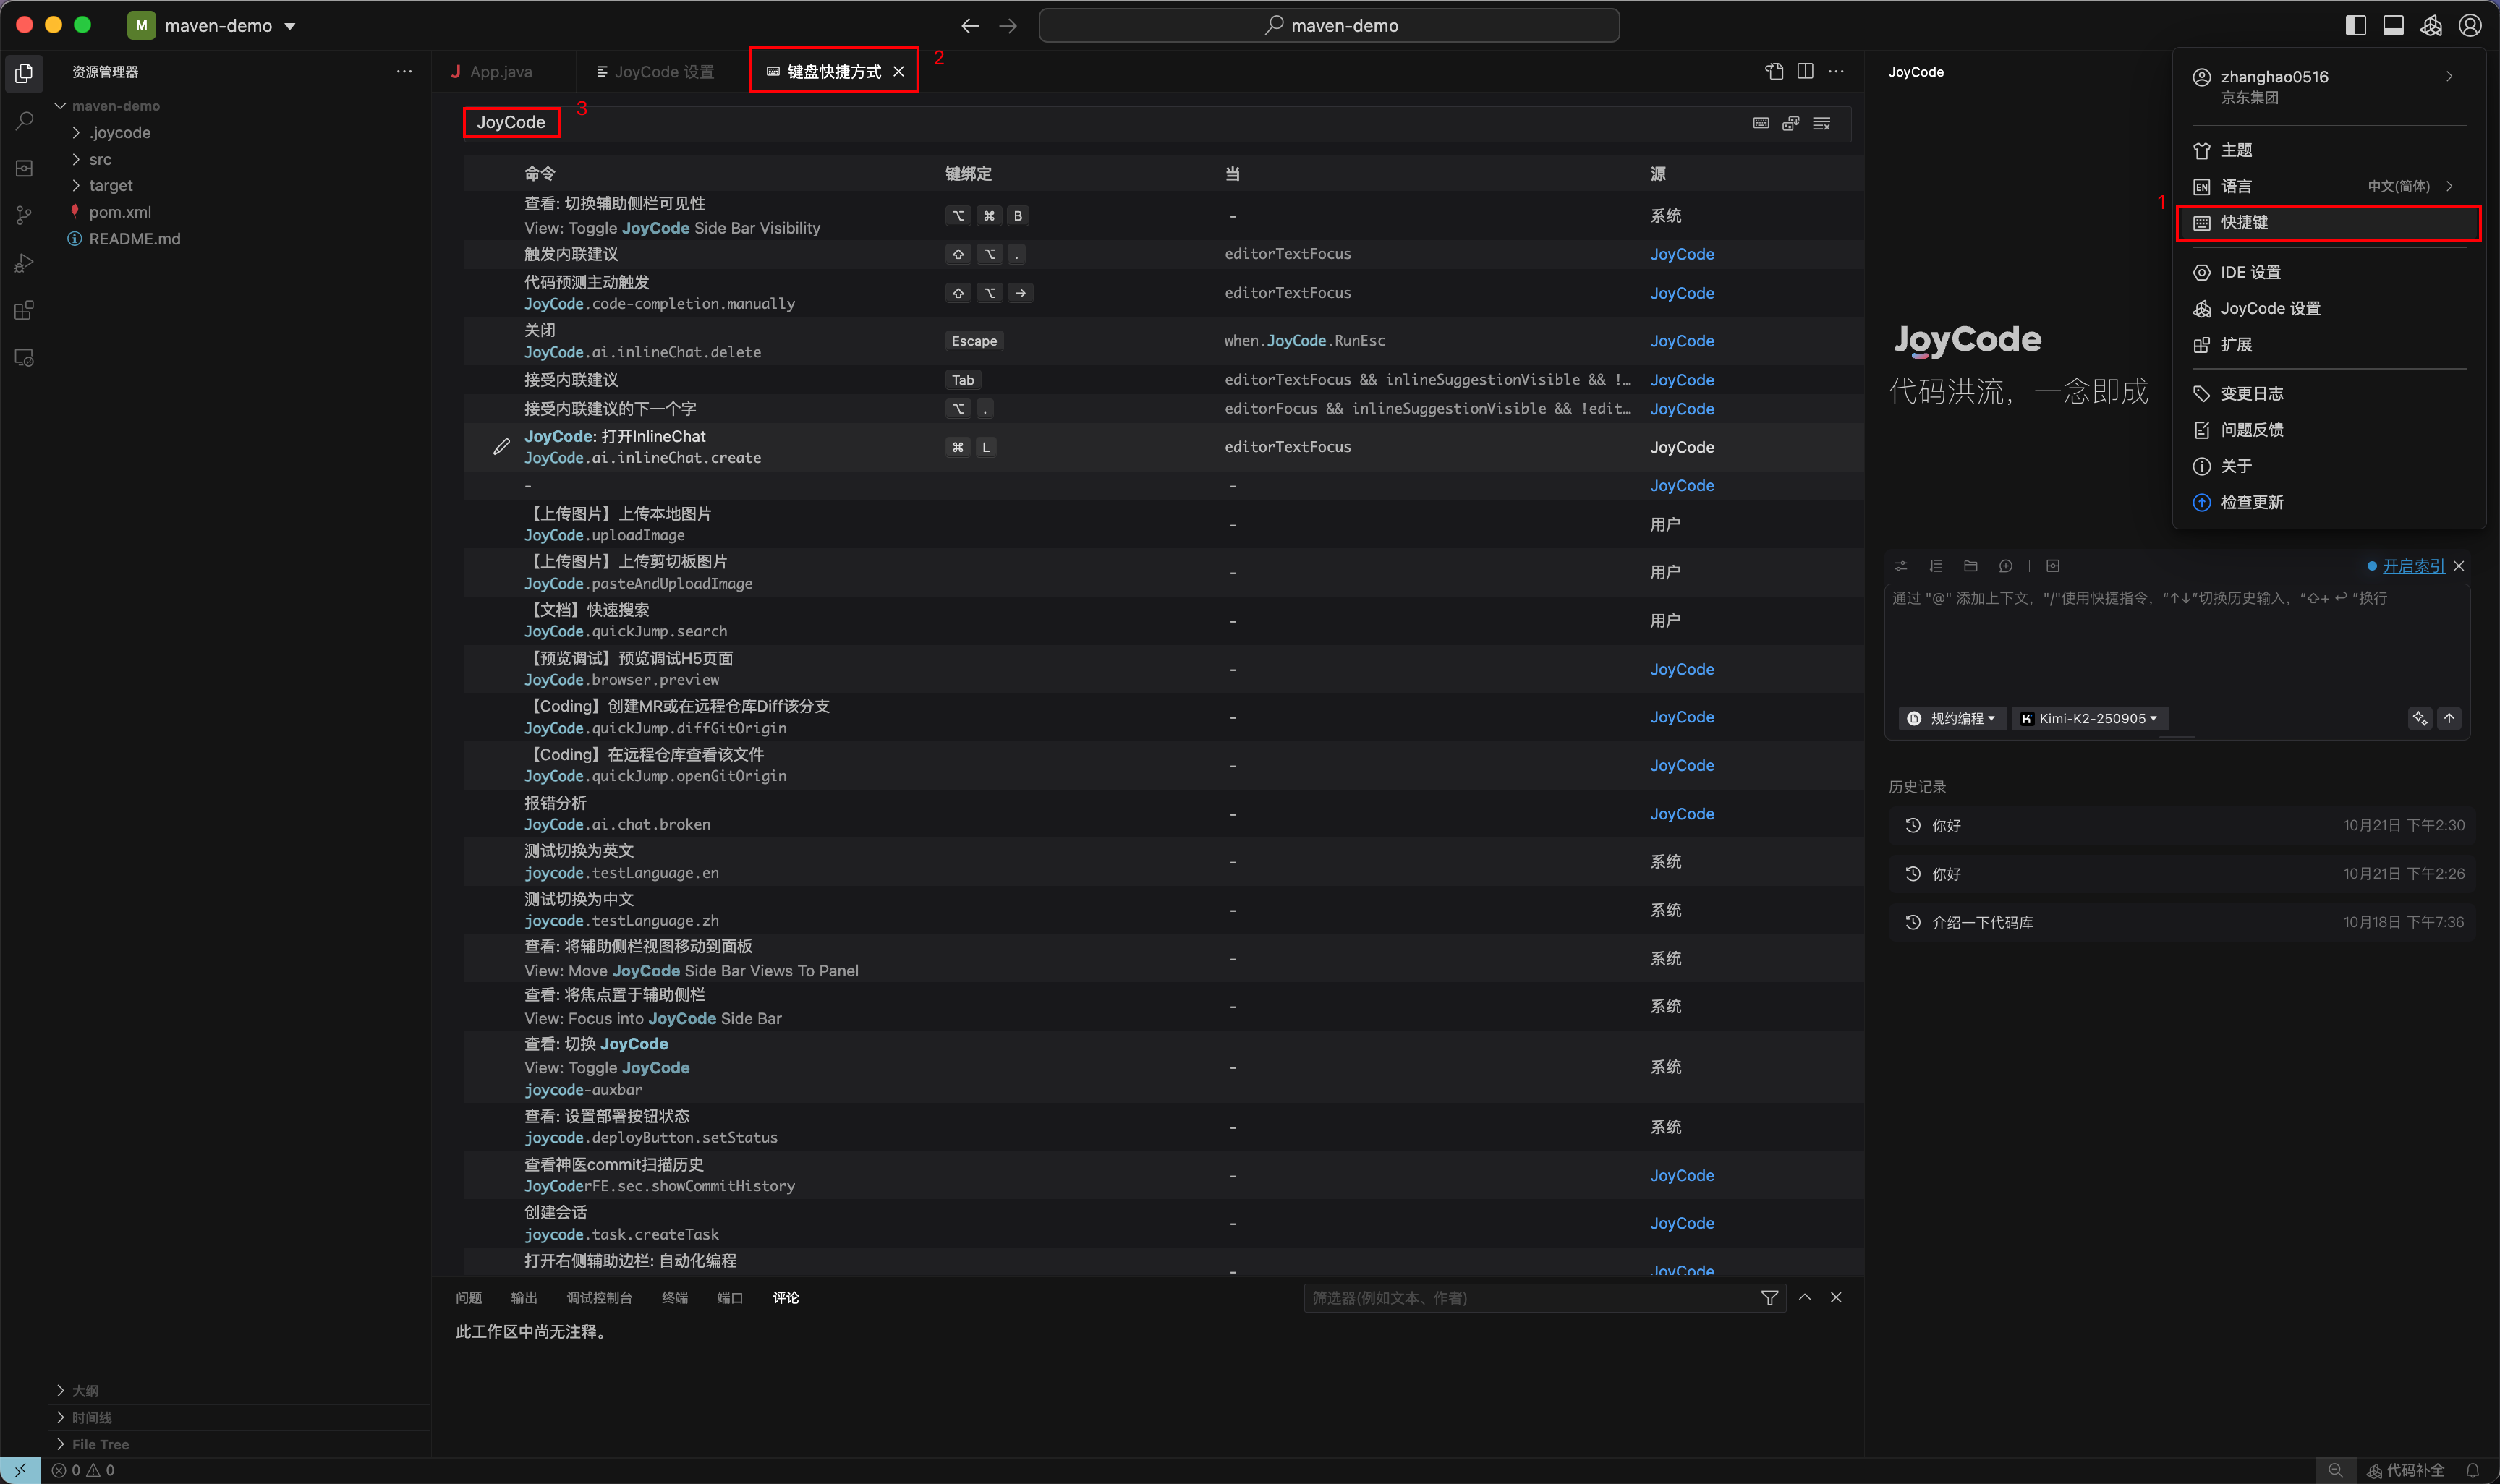The image size is (2500, 1484).
Task: Maximize the bottom panel with chevron
Action: 1805,1297
